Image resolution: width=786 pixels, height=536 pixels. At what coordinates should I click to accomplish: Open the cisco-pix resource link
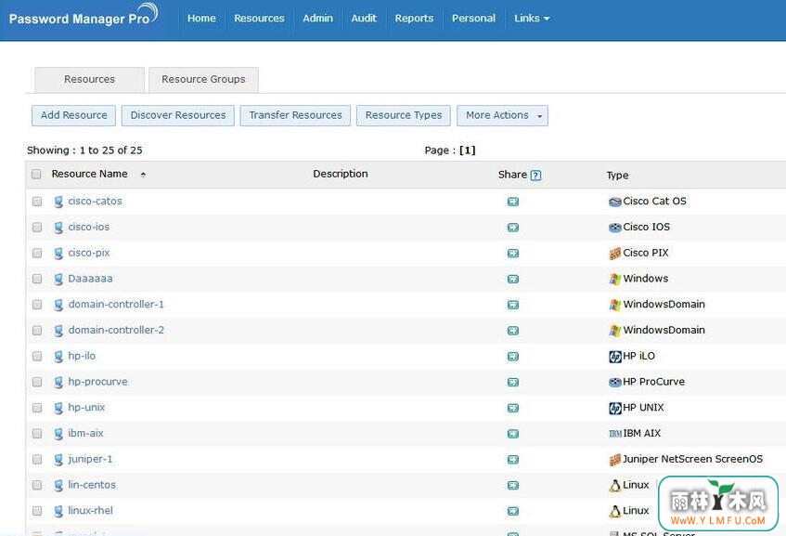click(89, 253)
